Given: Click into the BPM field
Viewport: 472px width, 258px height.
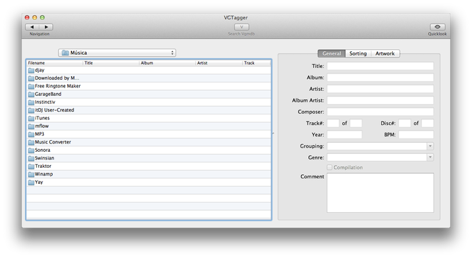Looking at the screenshot, I should coord(416,135).
